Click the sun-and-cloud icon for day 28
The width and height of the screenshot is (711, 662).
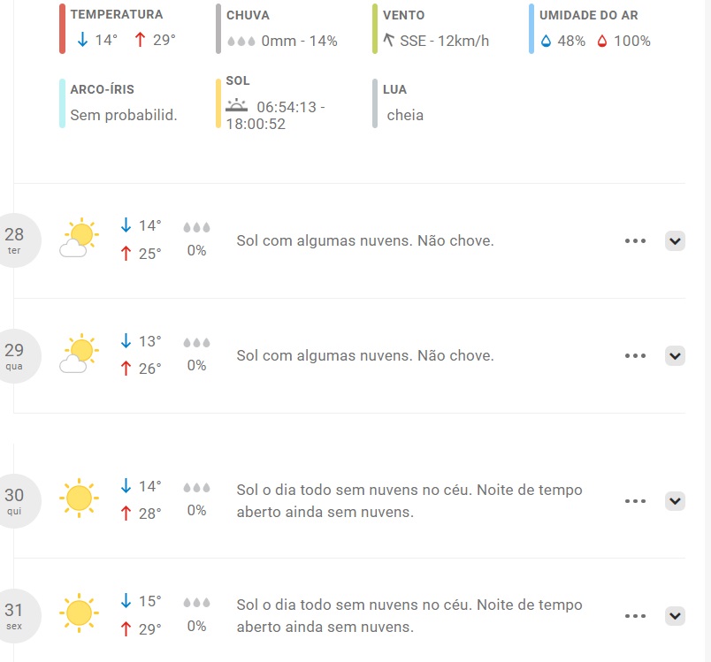coord(79,238)
